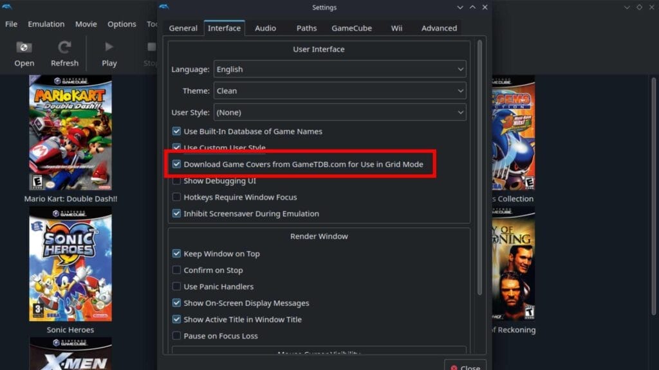Open the User Style dropdown
The image size is (659, 370).
pos(340,112)
